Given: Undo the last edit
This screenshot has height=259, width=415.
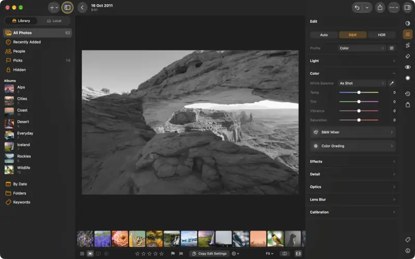Looking at the screenshot, I should tap(357, 7).
